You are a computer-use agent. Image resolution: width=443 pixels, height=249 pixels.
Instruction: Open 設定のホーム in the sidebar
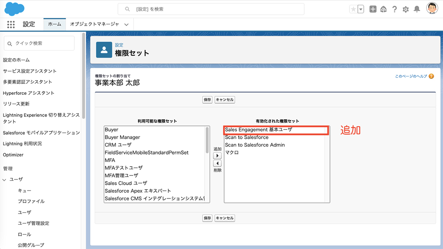coord(16,60)
